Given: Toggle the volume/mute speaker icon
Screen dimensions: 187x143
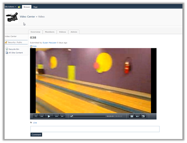Looking at the screenshot, I should pos(137,116).
